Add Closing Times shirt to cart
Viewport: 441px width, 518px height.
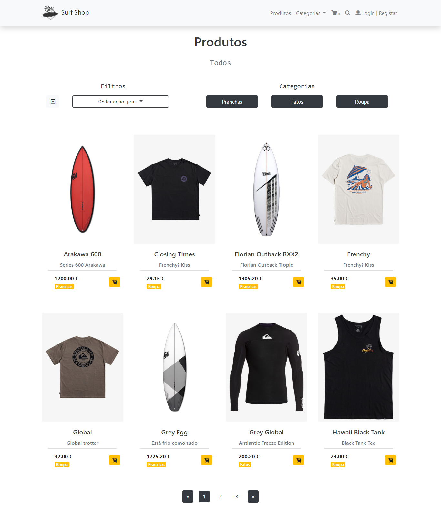click(207, 282)
